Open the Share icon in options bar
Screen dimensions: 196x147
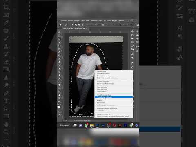(138, 24)
